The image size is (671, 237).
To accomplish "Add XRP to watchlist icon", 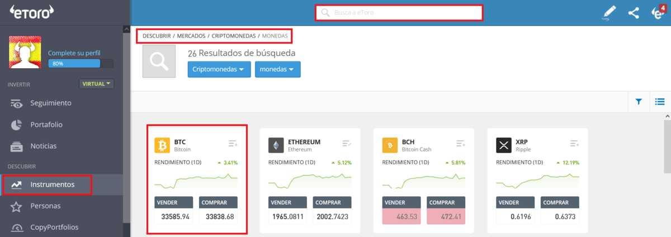I will point(575,144).
